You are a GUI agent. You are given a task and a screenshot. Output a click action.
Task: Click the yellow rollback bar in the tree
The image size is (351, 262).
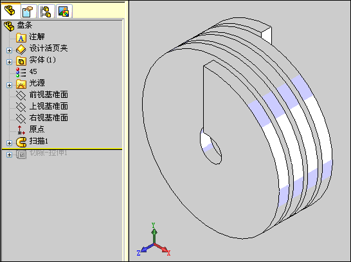click(x=62, y=149)
